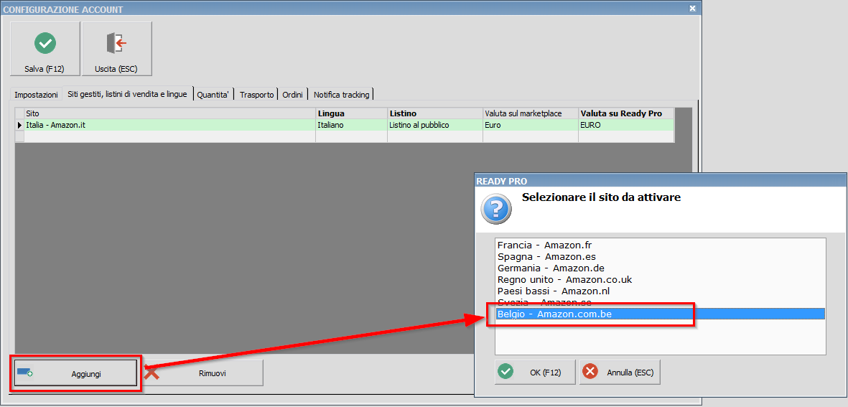Click the Uscita (ESC) button
848x407 pixels.
coord(116,49)
